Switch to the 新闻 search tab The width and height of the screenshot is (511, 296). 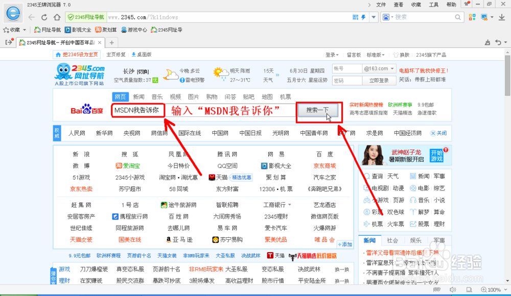(x=138, y=96)
